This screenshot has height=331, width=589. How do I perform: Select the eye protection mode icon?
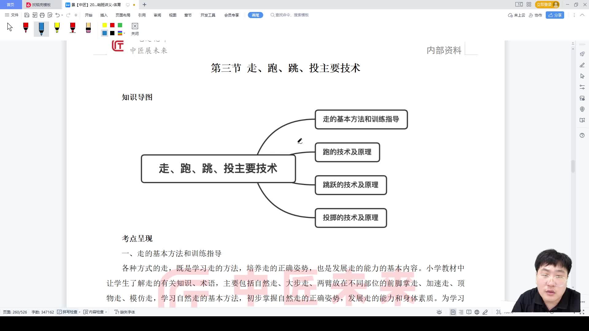(439, 312)
